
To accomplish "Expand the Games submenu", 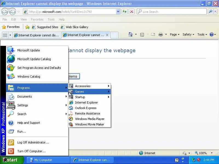I will 90,92.
